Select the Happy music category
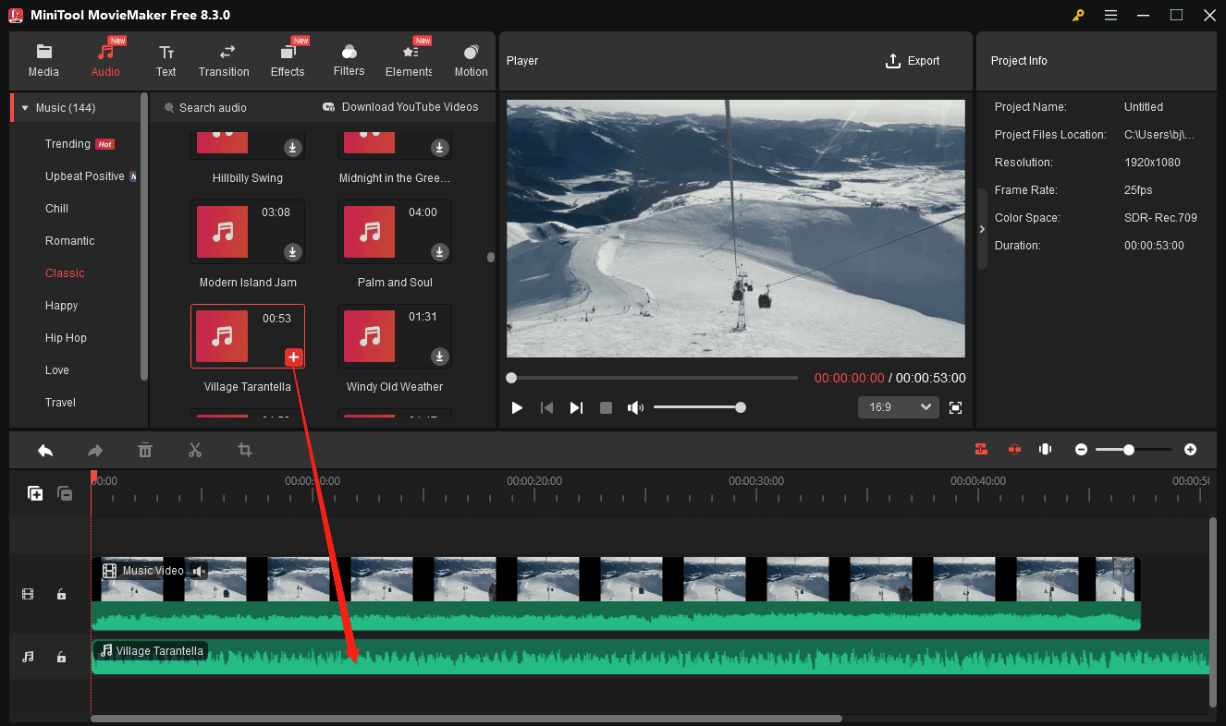1226x726 pixels. tap(61, 306)
